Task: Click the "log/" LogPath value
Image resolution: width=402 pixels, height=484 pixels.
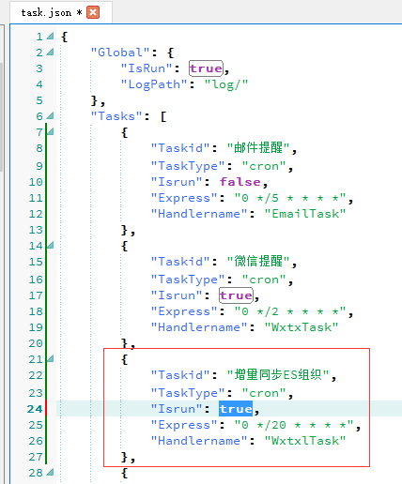Action: tap(226, 84)
